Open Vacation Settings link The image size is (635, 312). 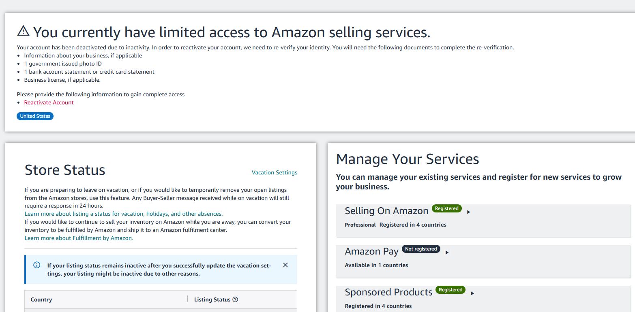point(275,172)
